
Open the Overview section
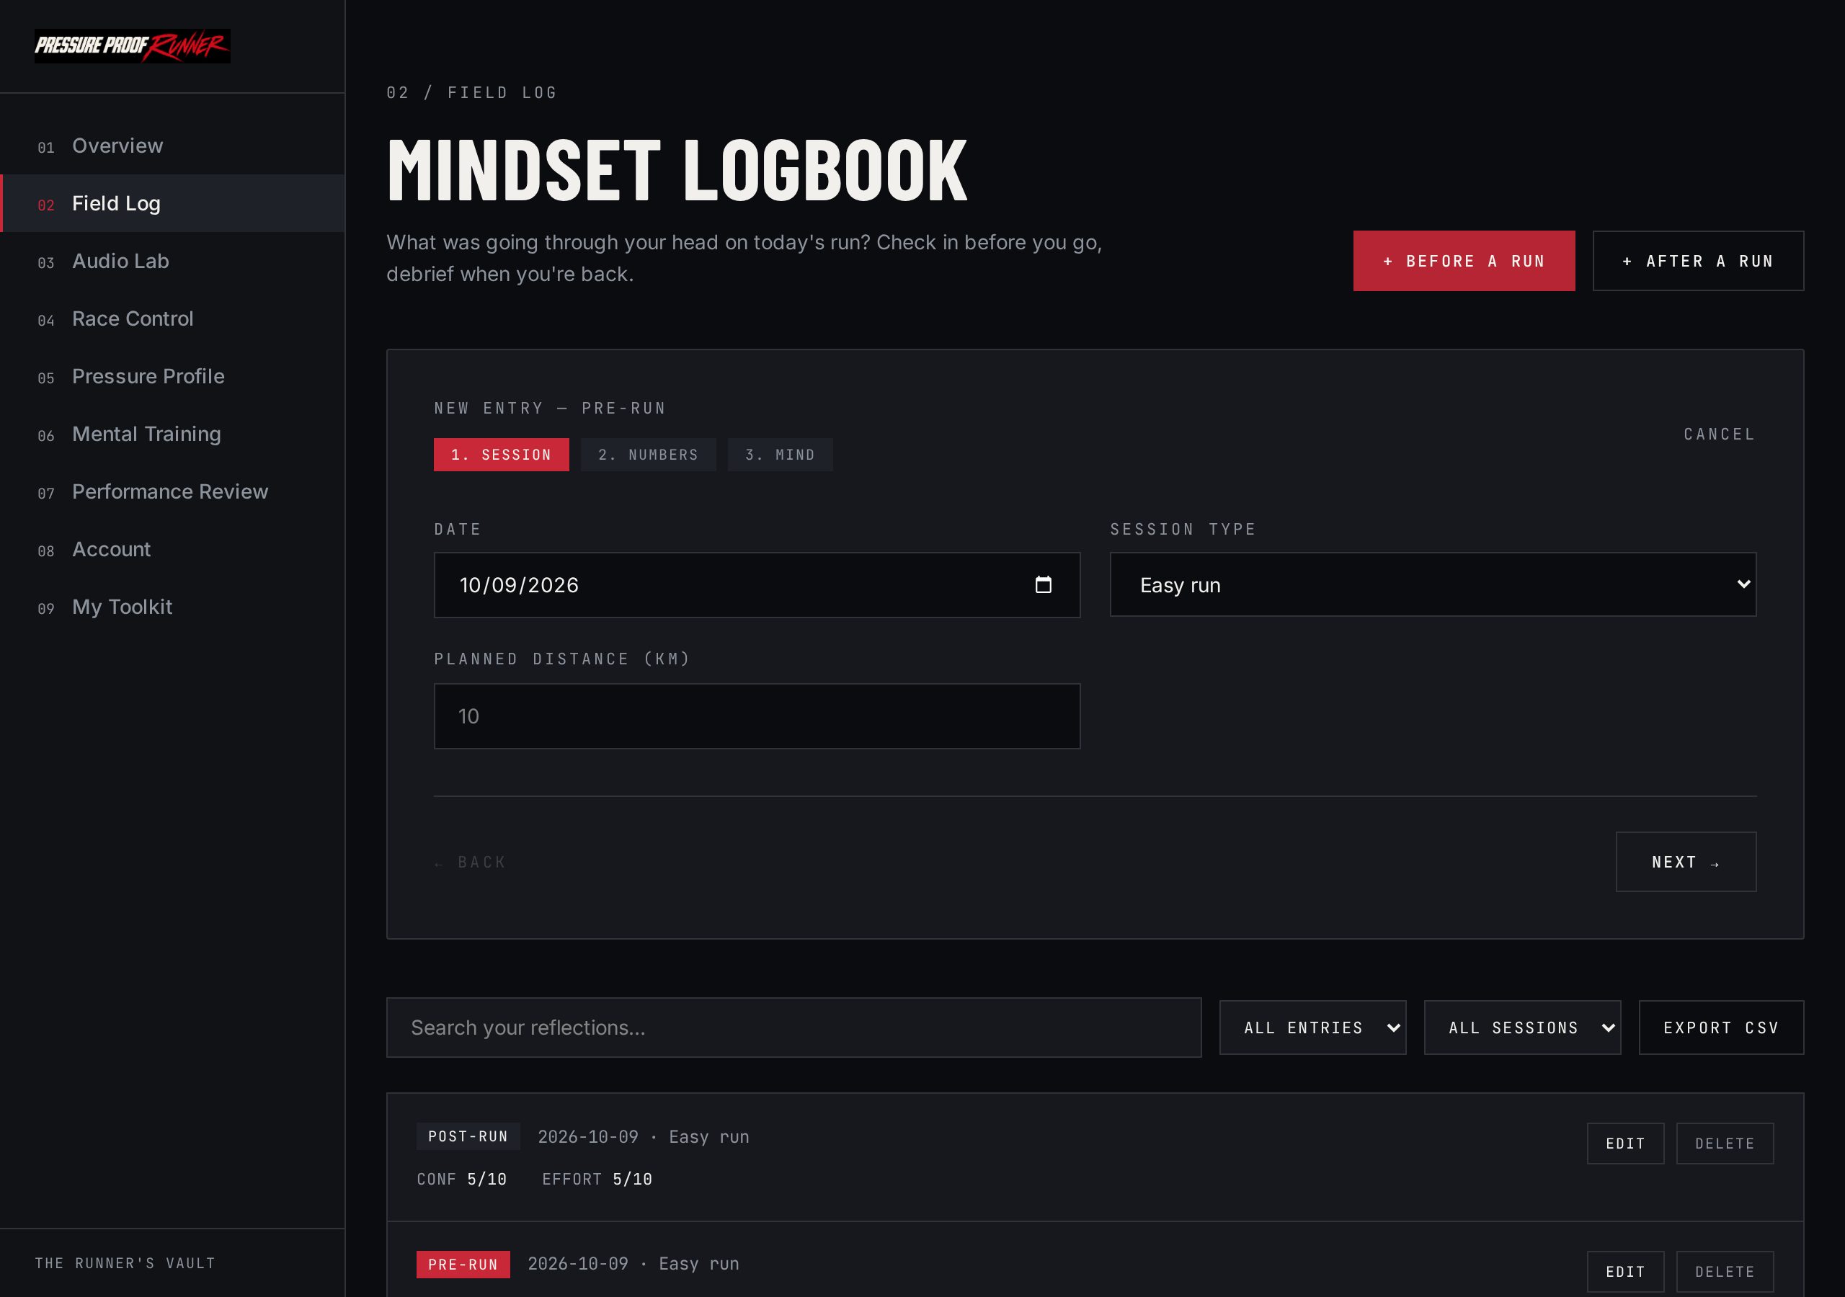tap(172, 146)
